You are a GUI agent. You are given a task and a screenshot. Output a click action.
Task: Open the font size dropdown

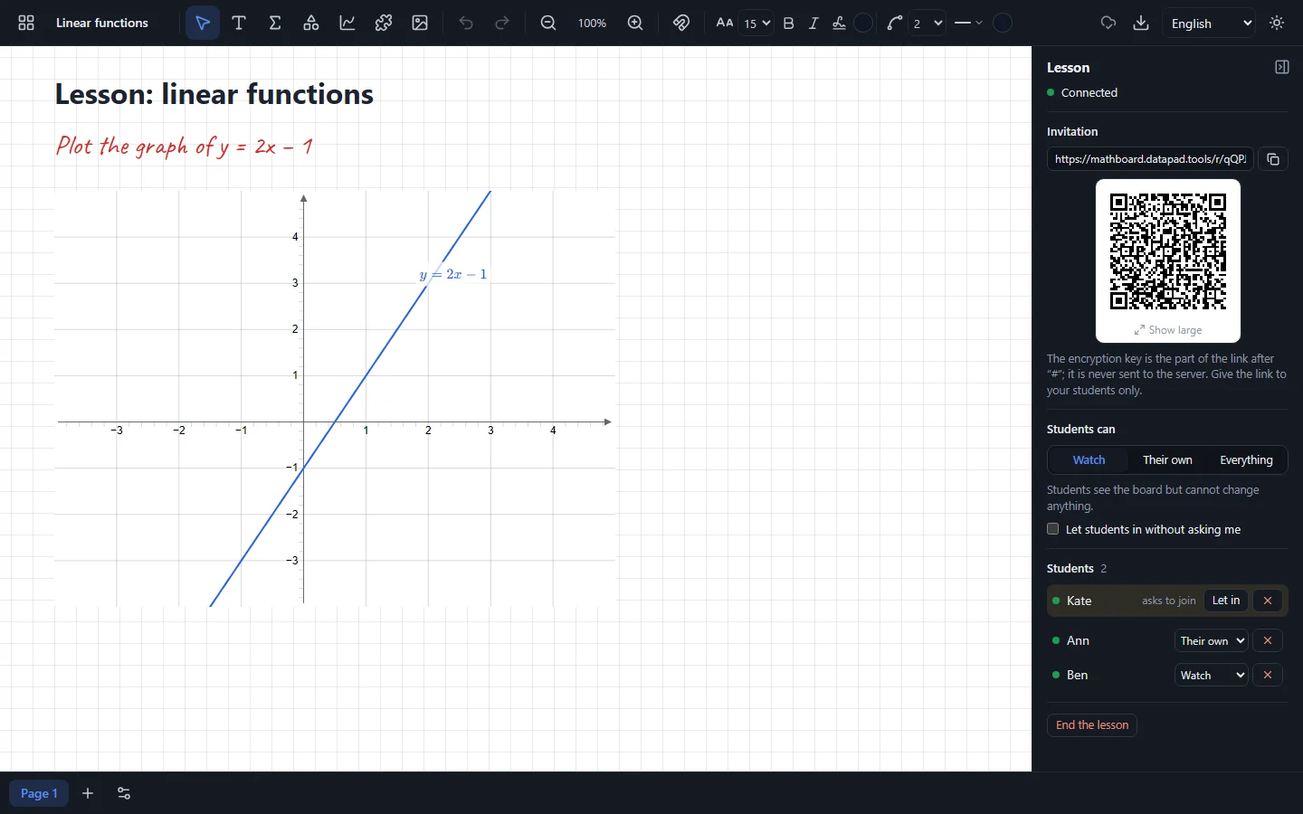pos(756,24)
